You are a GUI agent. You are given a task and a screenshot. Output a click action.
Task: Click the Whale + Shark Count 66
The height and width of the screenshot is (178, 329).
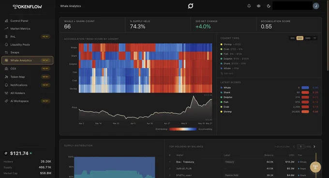pos(67,27)
